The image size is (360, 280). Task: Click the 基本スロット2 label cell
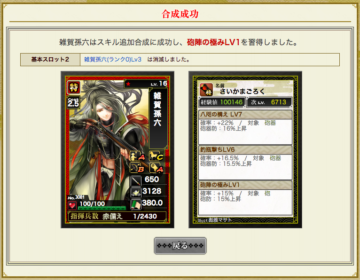(50, 60)
